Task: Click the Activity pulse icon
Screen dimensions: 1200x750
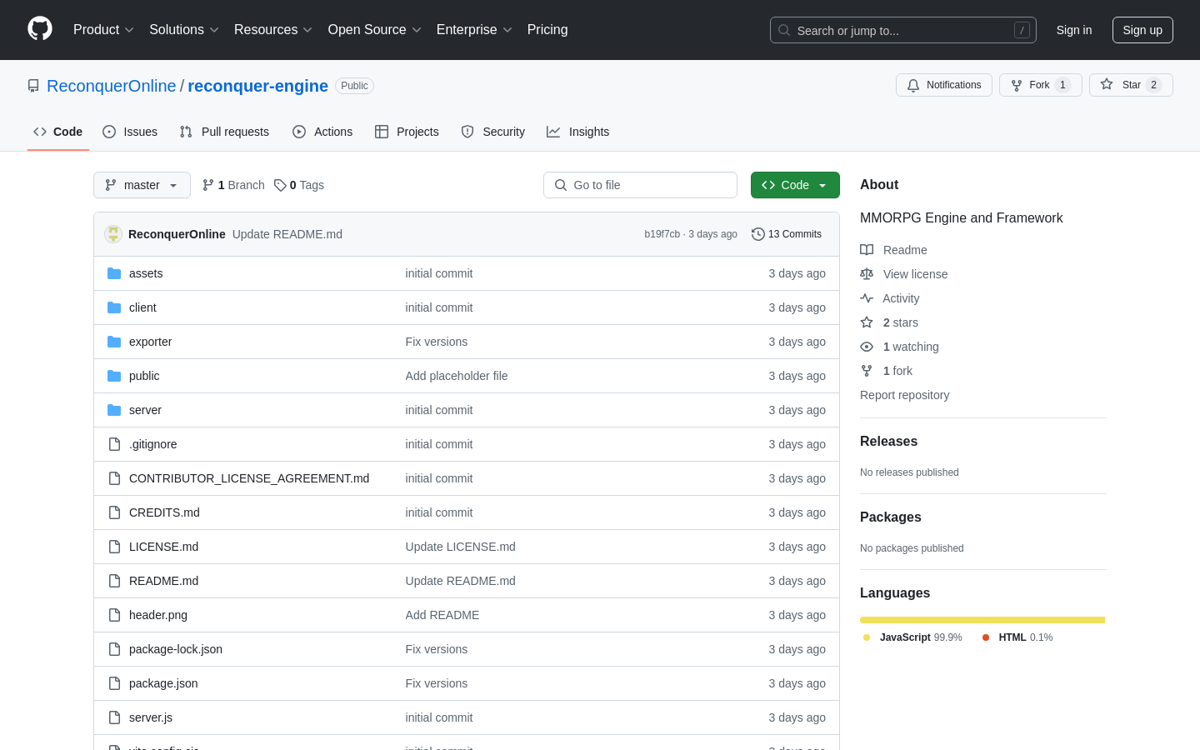Action: point(867,298)
